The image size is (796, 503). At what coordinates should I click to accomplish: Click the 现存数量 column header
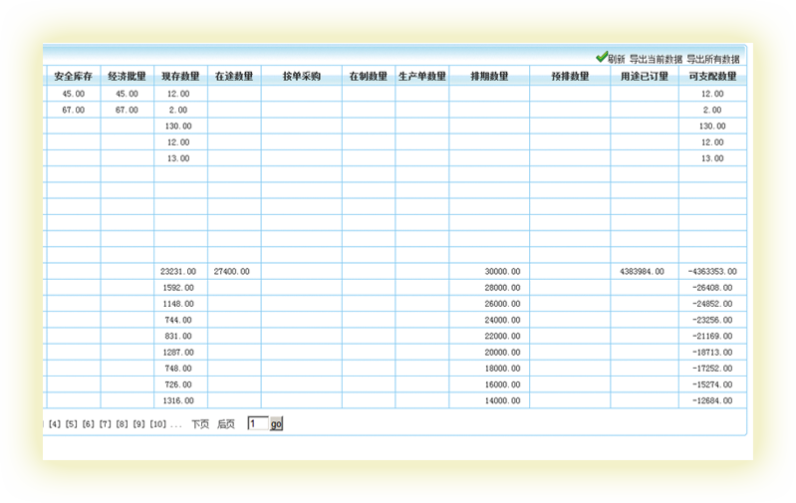pyautogui.click(x=180, y=76)
